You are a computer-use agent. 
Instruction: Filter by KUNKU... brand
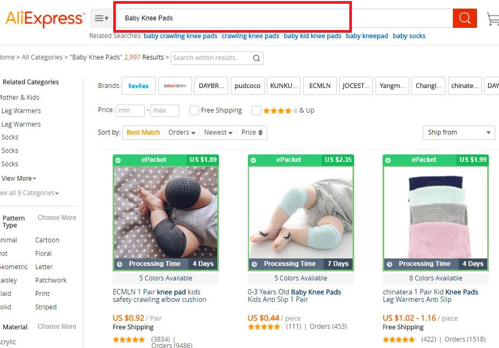[283, 86]
